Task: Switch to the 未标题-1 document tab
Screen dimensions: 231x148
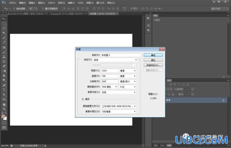Action: (102, 13)
